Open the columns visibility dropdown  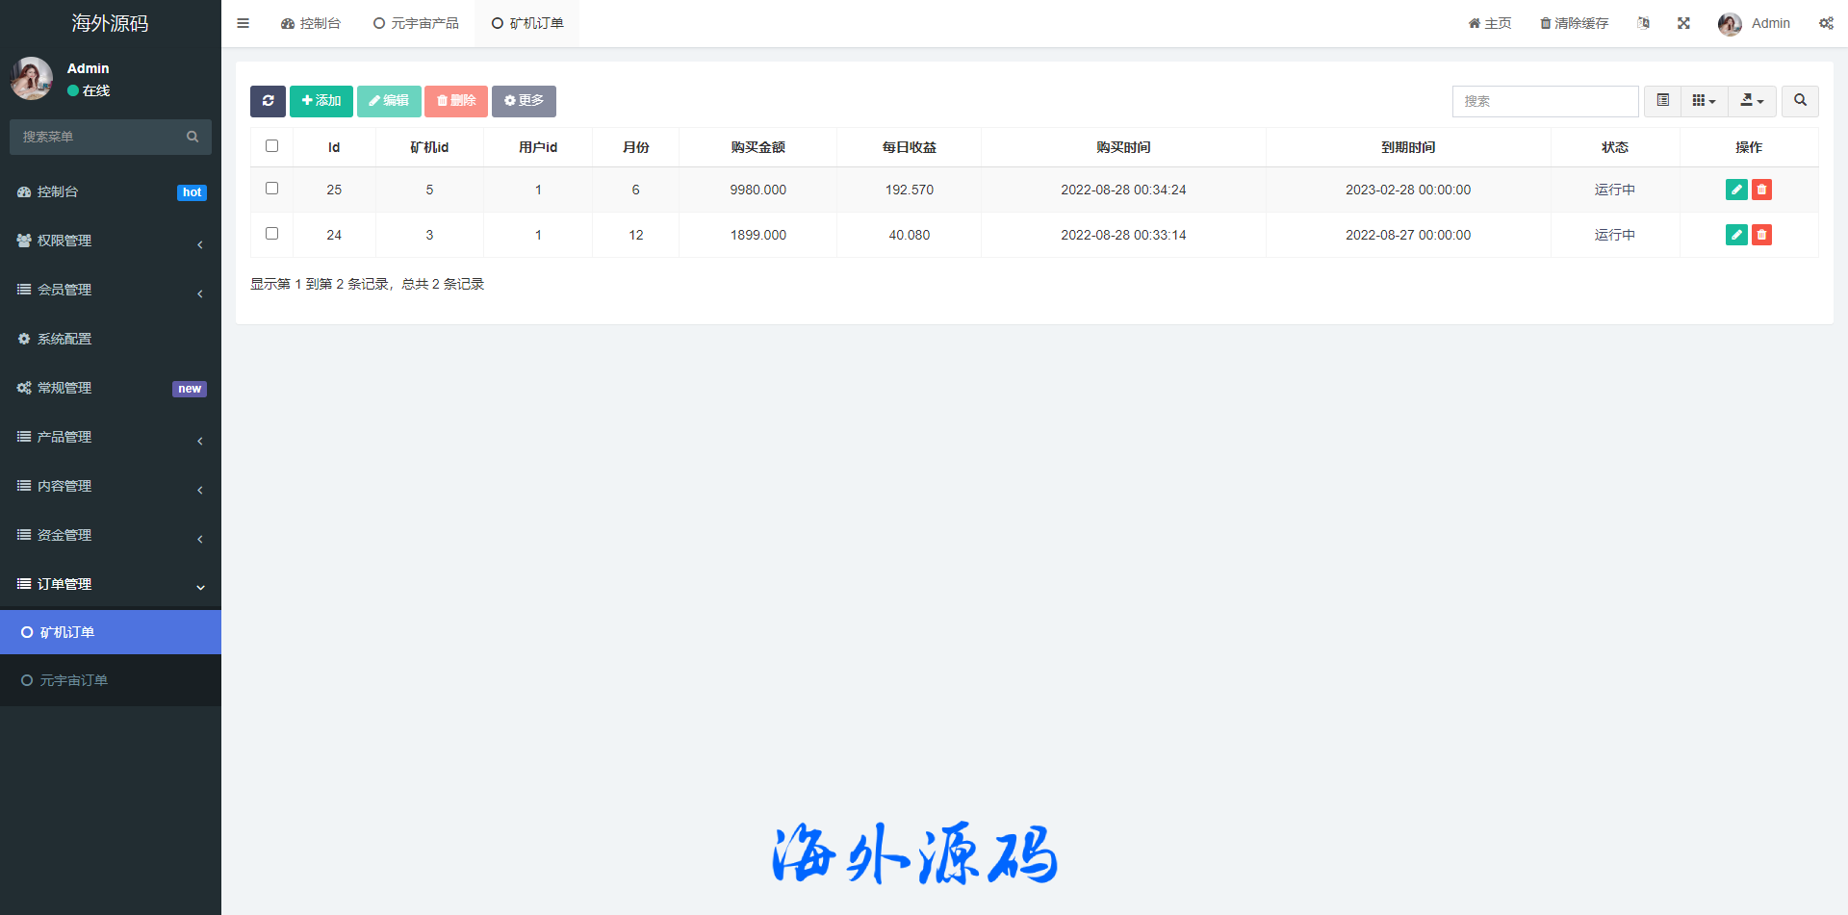point(1704,101)
